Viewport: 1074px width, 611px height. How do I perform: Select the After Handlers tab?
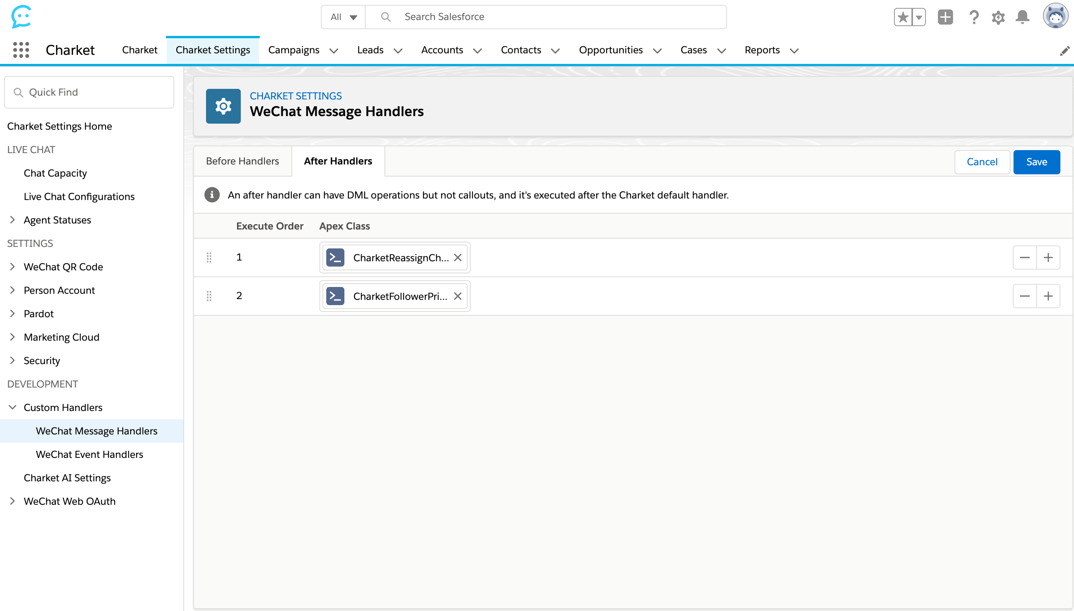click(338, 161)
